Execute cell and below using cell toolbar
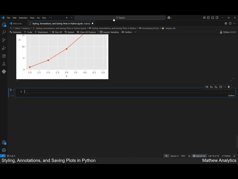This screenshot has width=238, height=179. click(216, 87)
